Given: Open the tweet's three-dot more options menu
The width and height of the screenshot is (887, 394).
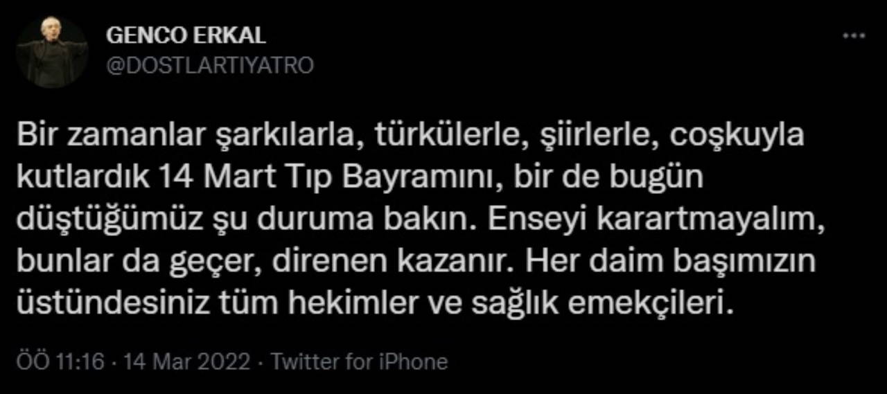Looking at the screenshot, I should pos(854,36).
